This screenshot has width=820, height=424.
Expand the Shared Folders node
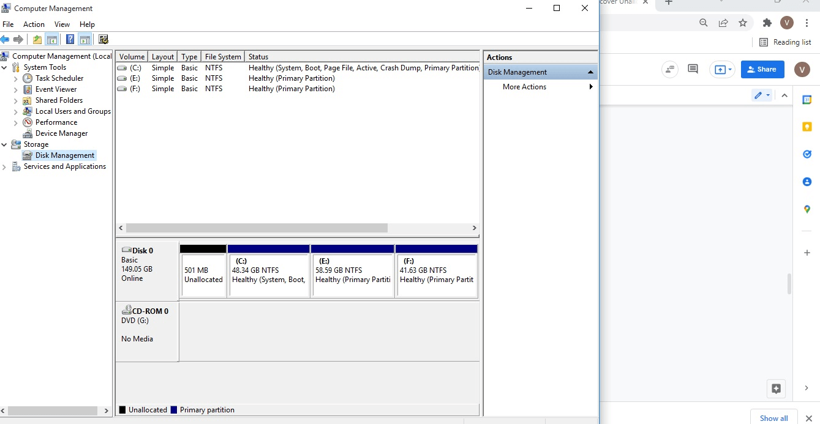[x=16, y=100]
